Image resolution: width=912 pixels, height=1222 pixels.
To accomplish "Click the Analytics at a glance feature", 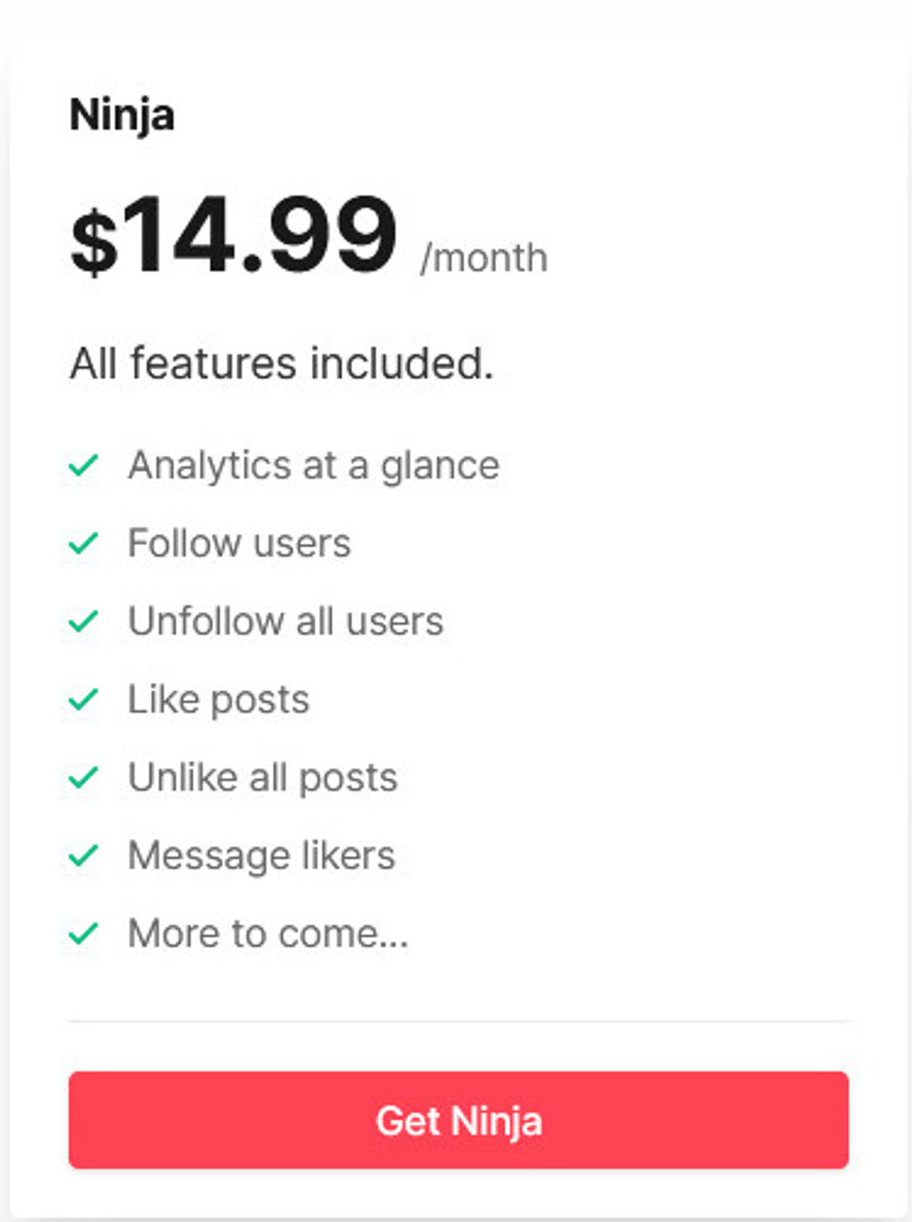I will coord(314,466).
